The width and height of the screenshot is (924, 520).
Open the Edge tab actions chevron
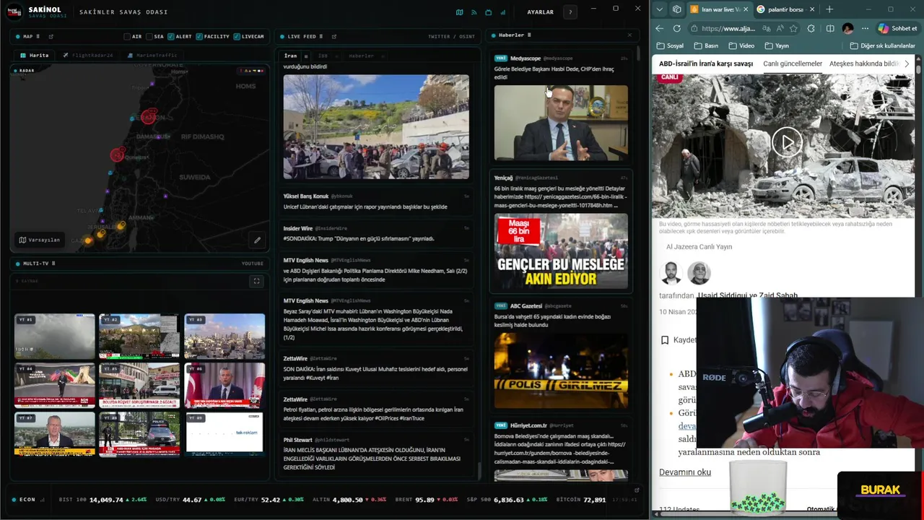point(659,9)
